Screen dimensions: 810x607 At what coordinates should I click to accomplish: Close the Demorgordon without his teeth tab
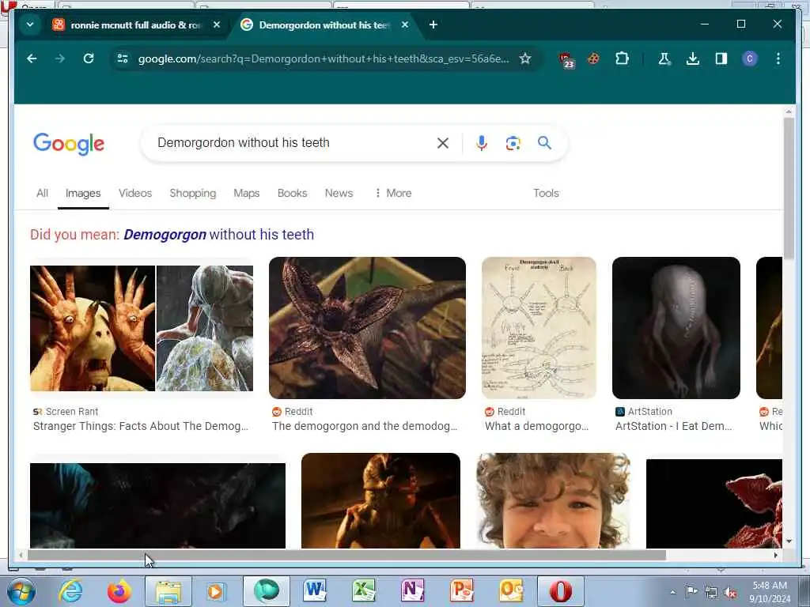(404, 25)
